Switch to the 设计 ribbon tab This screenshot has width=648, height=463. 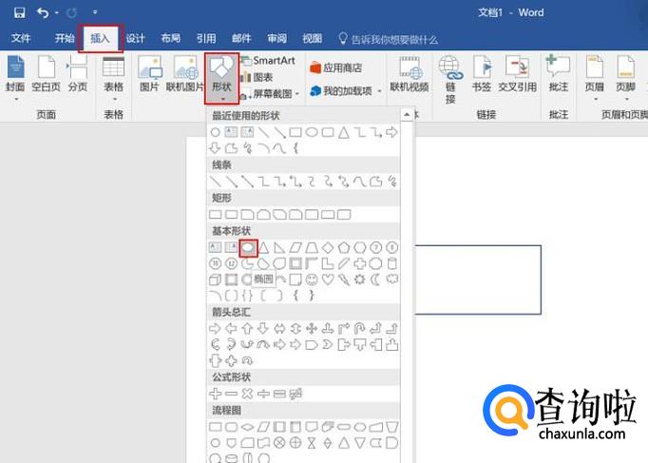click(x=136, y=38)
